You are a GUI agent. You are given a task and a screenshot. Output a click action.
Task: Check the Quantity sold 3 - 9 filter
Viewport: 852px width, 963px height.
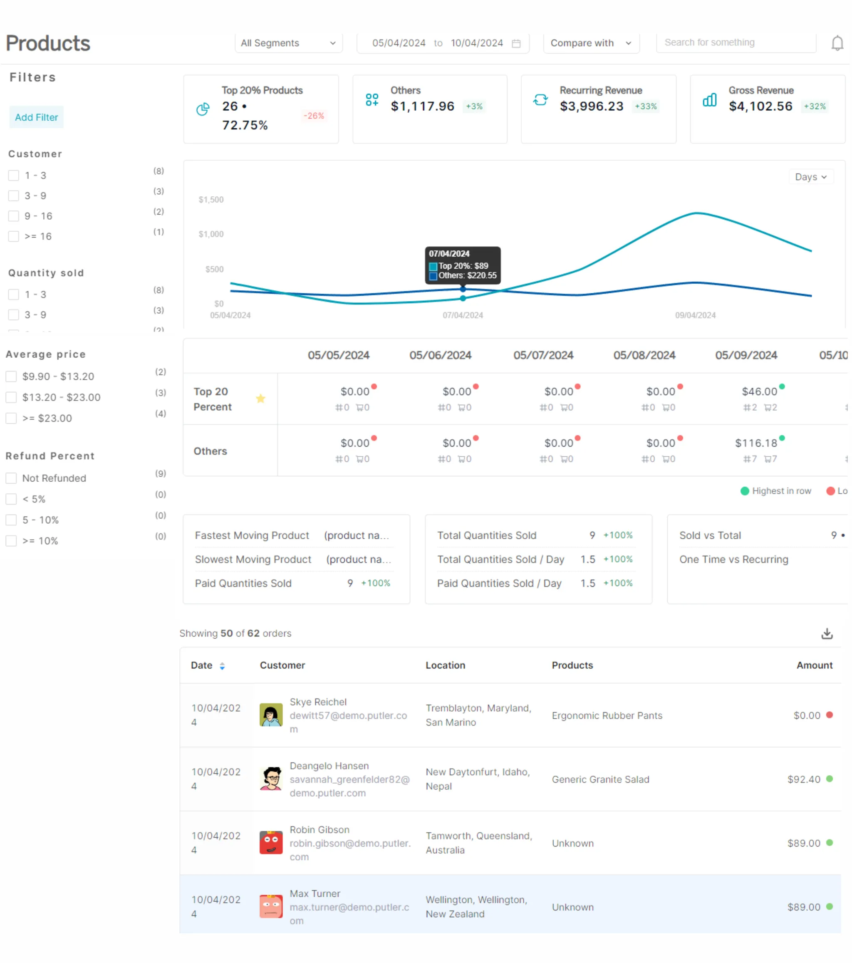14,315
